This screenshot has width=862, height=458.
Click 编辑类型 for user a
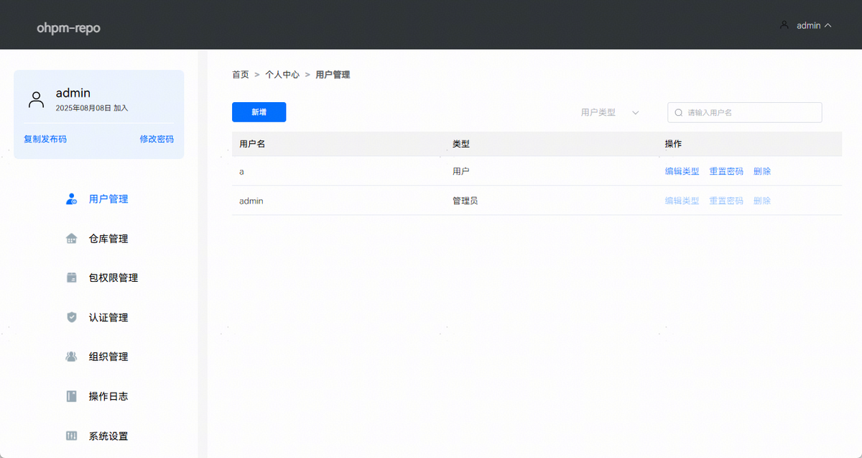(682, 172)
